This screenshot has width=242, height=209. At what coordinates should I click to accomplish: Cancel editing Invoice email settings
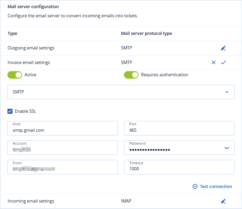click(x=214, y=62)
